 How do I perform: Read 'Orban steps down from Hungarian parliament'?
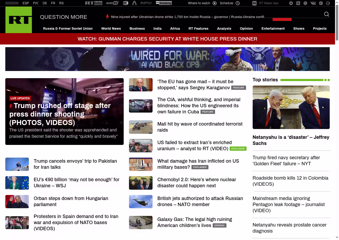point(71,201)
